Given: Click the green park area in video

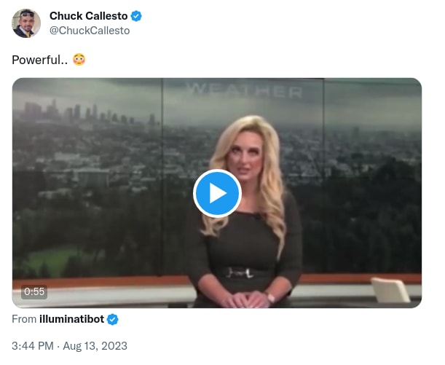Looking at the screenshot, I should (x=55, y=261).
